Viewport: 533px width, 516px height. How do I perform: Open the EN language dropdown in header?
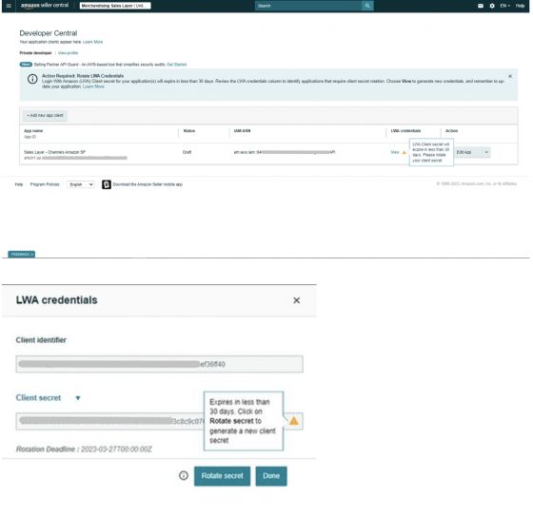[504, 6]
